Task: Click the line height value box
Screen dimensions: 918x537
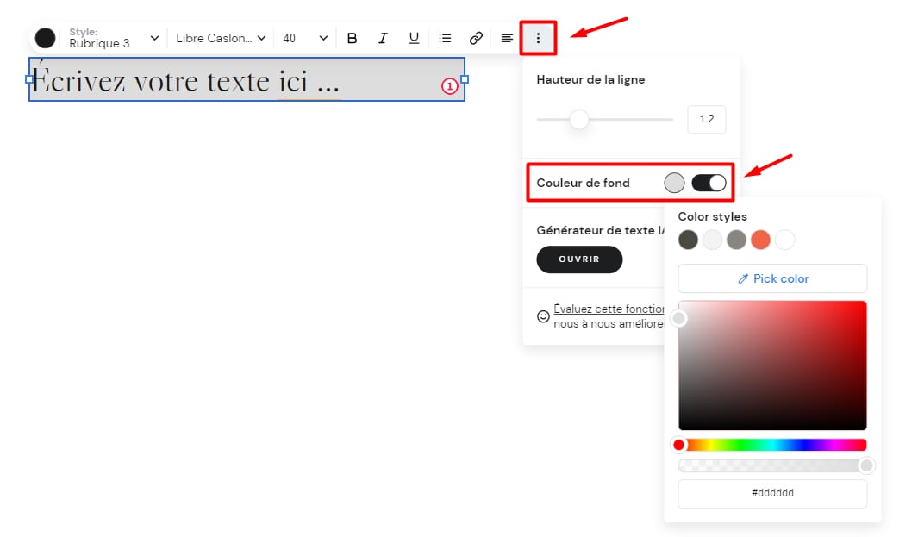Action: click(706, 119)
